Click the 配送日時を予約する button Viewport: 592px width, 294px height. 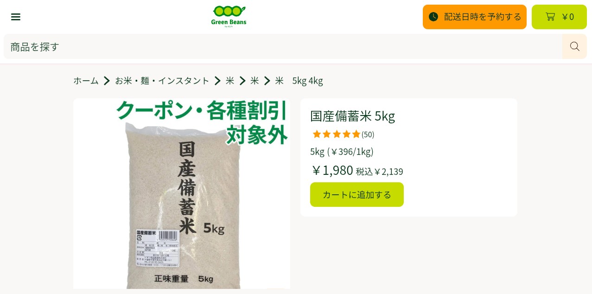coord(475,17)
